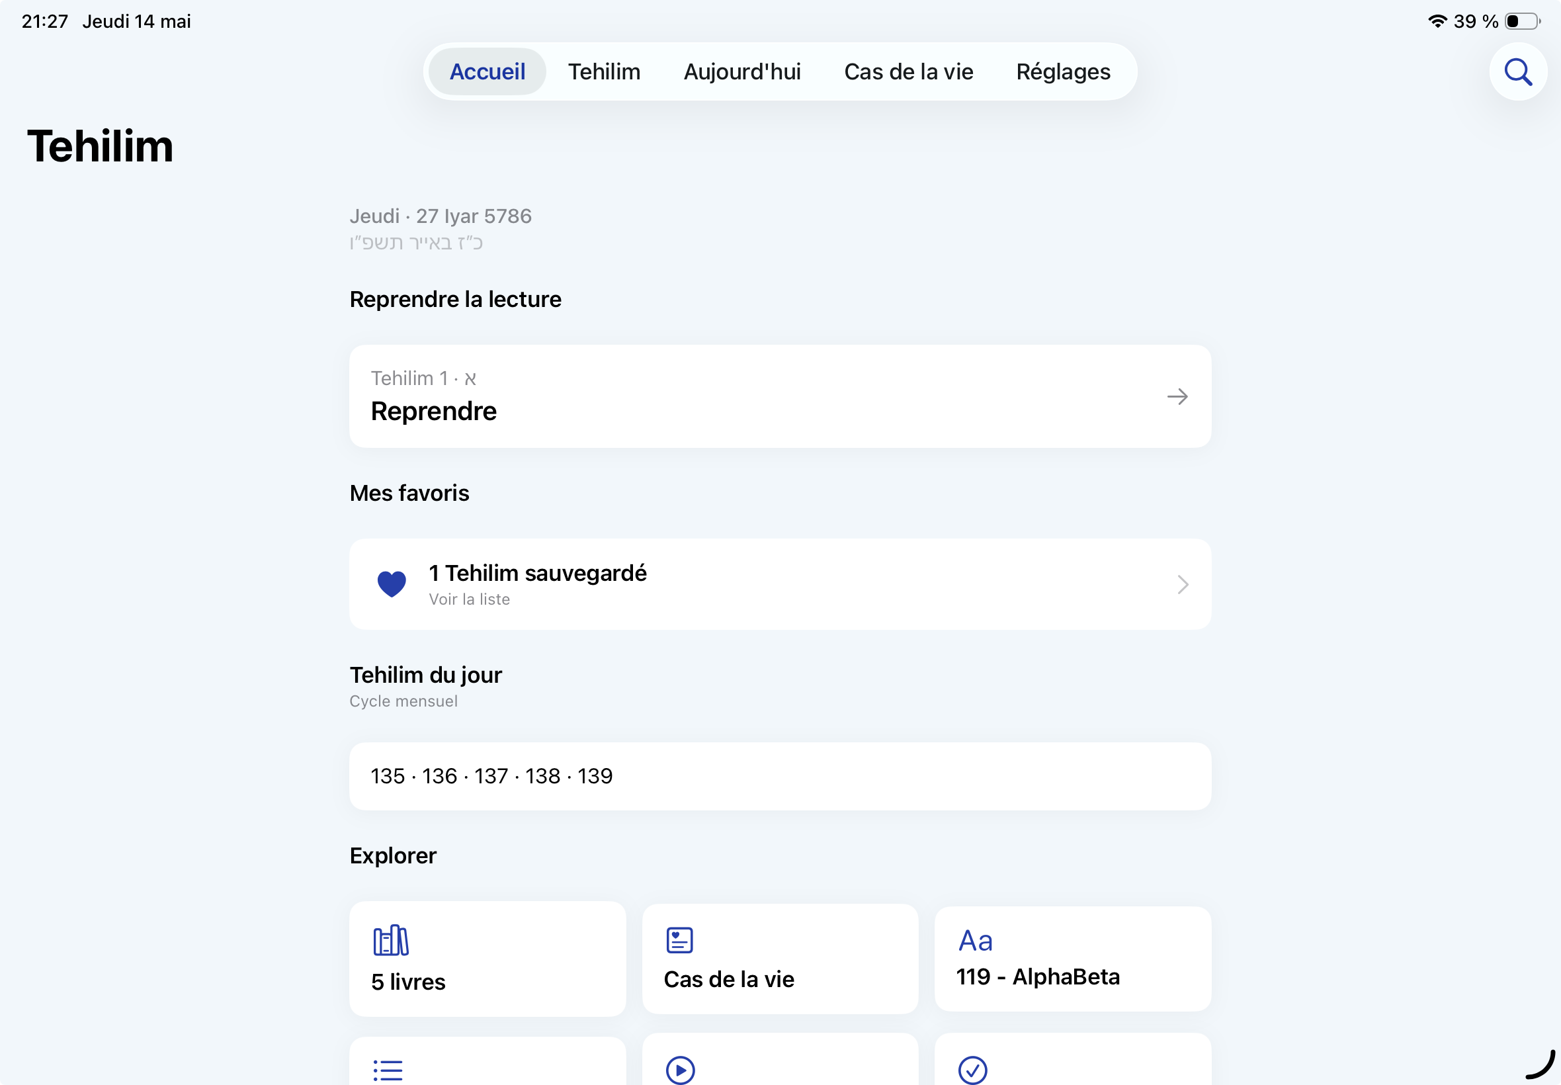Click the Mes favoris heading
1561x1085 pixels.
(x=409, y=493)
